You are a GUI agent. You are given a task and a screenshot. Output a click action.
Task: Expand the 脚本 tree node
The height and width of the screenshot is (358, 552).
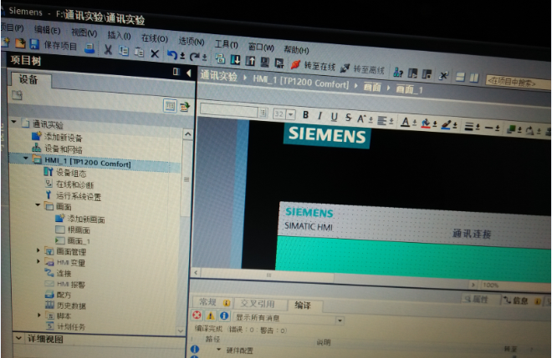(39, 315)
